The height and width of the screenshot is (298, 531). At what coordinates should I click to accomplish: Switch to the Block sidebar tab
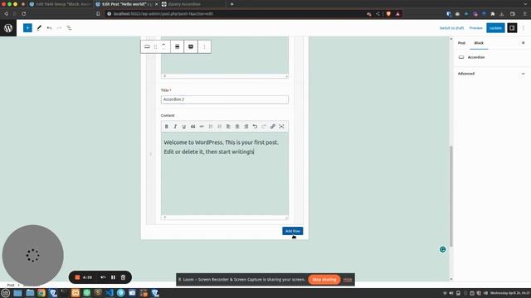[x=479, y=43]
